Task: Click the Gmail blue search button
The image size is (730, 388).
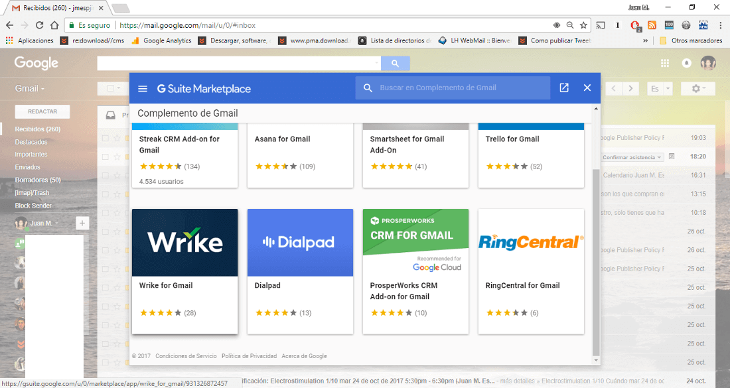Action: click(x=396, y=63)
